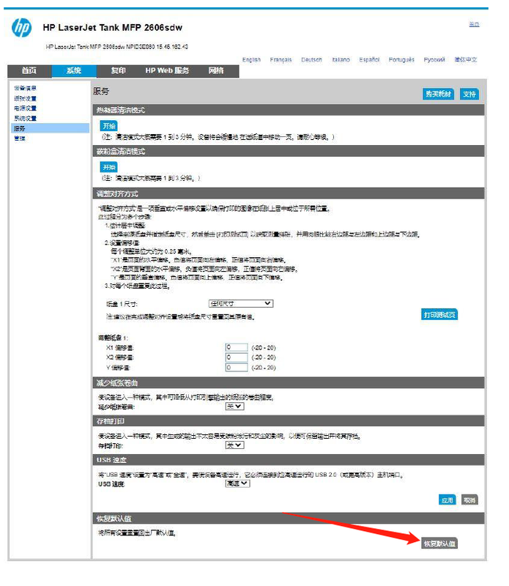Image resolution: width=509 pixels, height=586 pixels.
Task: Switch language to Deutsch
Action: click(311, 60)
